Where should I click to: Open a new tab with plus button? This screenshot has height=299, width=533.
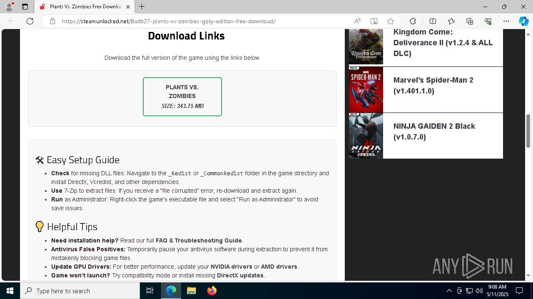(x=142, y=7)
